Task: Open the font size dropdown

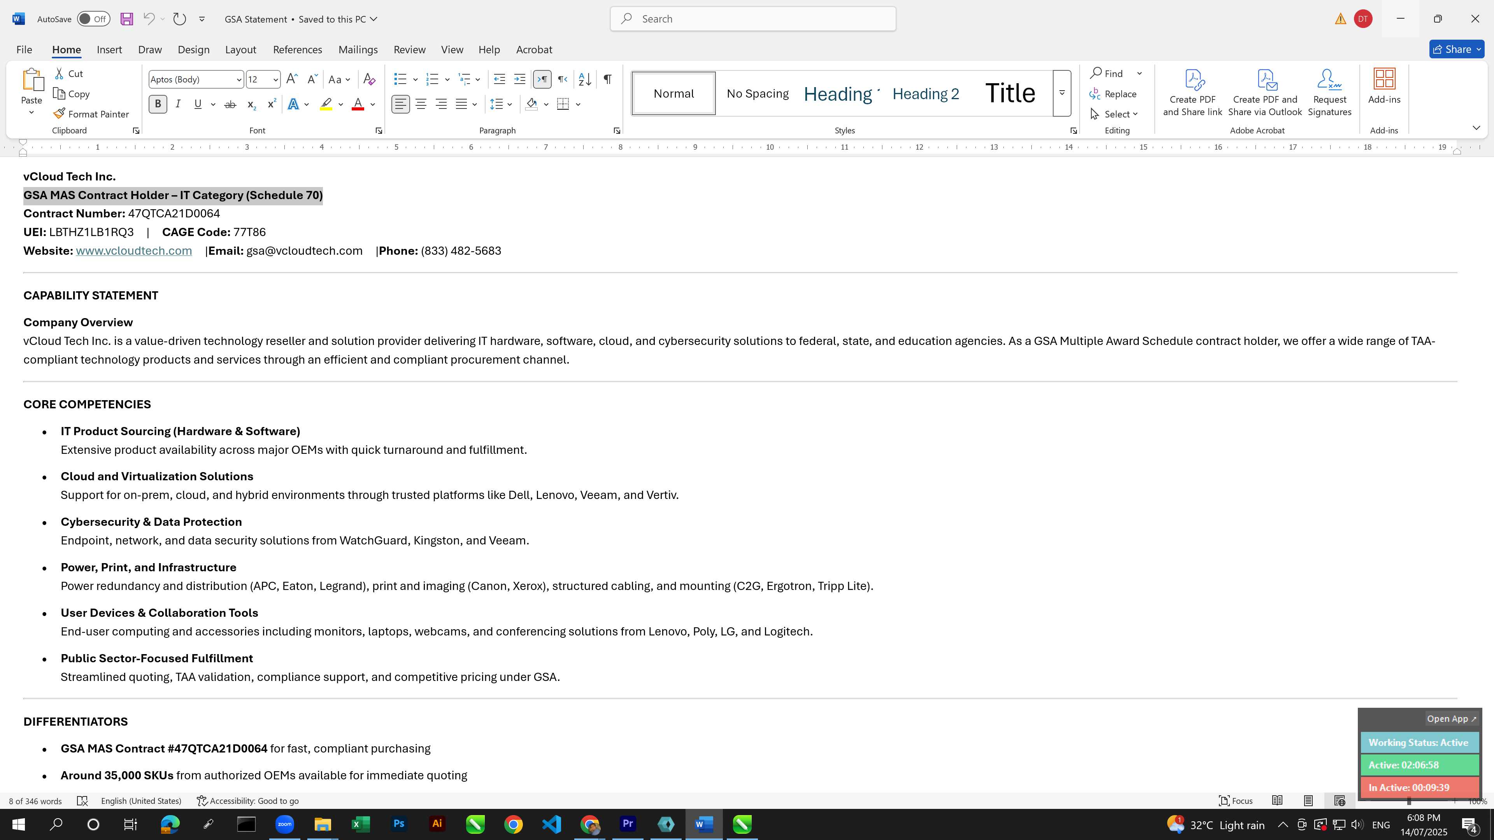Action: click(275, 79)
